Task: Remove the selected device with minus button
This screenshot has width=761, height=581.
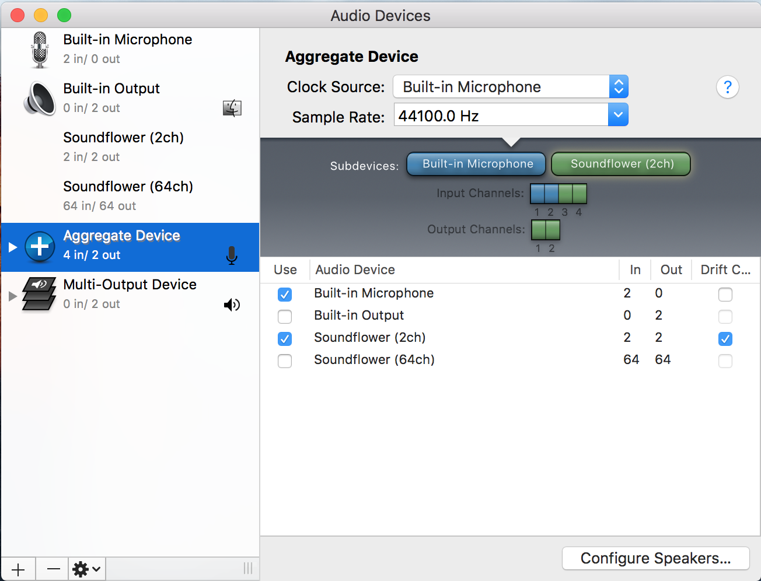Action: coord(53,569)
